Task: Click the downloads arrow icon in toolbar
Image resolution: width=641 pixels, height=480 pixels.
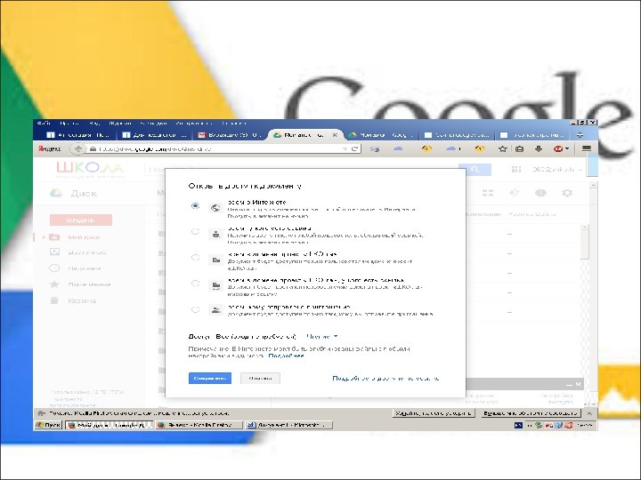Action: coord(539,149)
